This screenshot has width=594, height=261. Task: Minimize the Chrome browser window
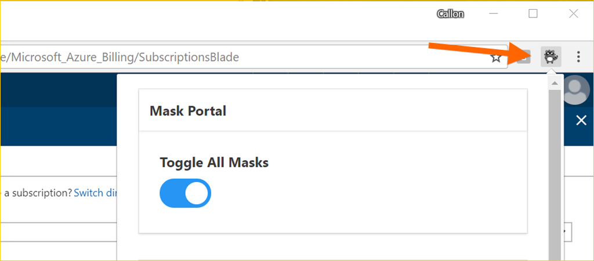(494, 14)
